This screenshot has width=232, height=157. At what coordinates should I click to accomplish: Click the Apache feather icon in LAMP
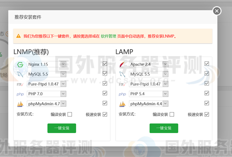click(x=122, y=65)
